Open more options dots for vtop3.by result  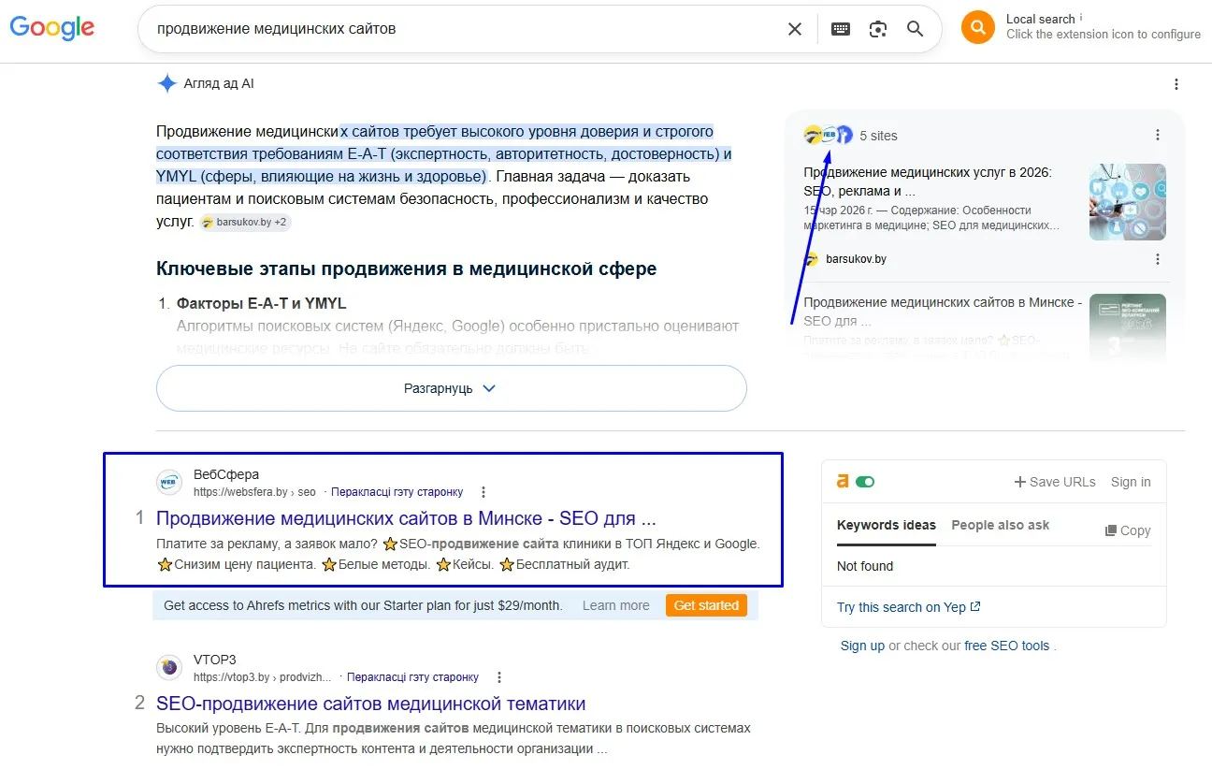pos(499,677)
